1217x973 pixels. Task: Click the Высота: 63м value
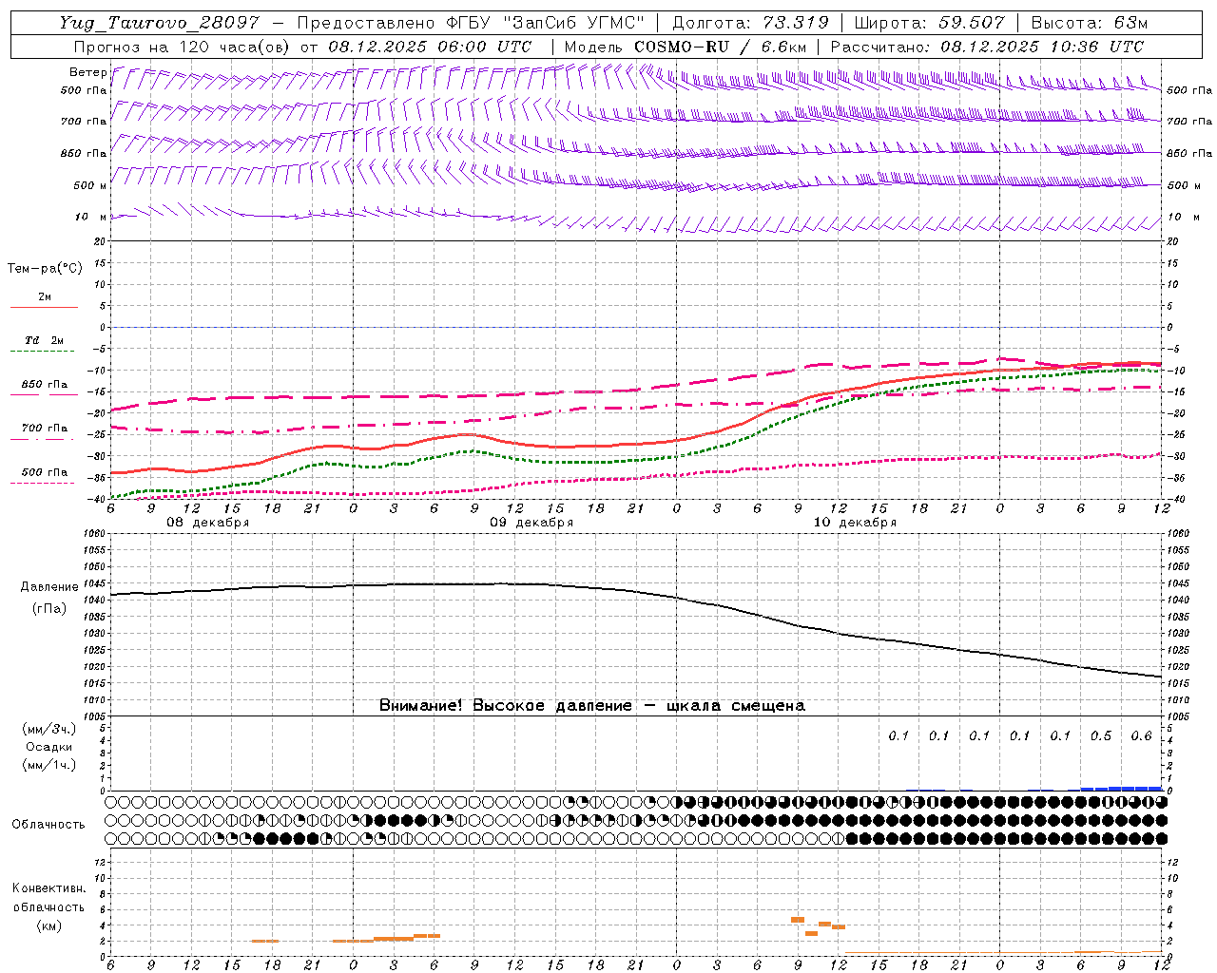click(1088, 23)
